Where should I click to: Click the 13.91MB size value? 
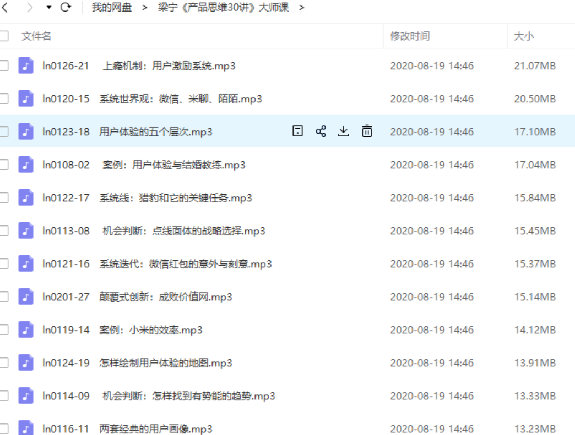coord(535,363)
